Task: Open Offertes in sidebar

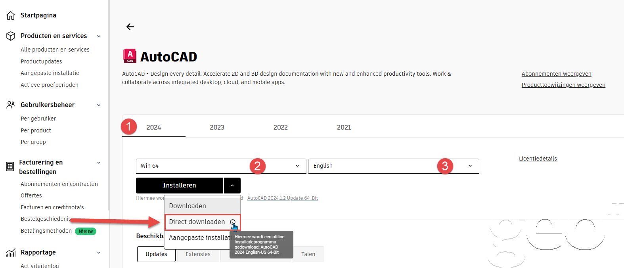Action: point(31,195)
